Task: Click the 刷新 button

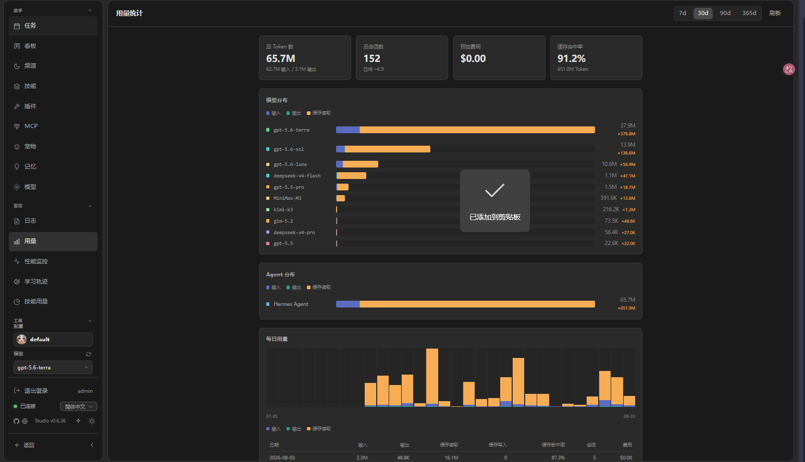Action: tap(775, 13)
